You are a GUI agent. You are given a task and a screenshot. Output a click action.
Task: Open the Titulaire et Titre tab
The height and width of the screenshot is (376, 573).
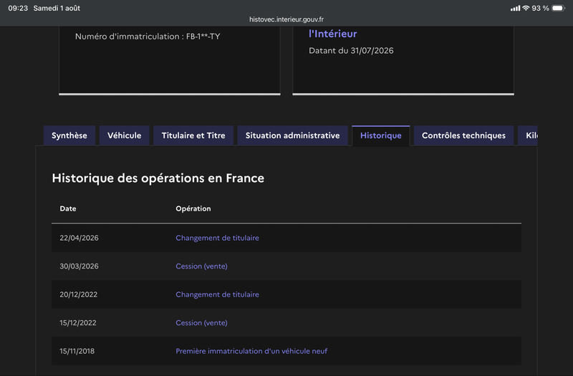tap(193, 135)
